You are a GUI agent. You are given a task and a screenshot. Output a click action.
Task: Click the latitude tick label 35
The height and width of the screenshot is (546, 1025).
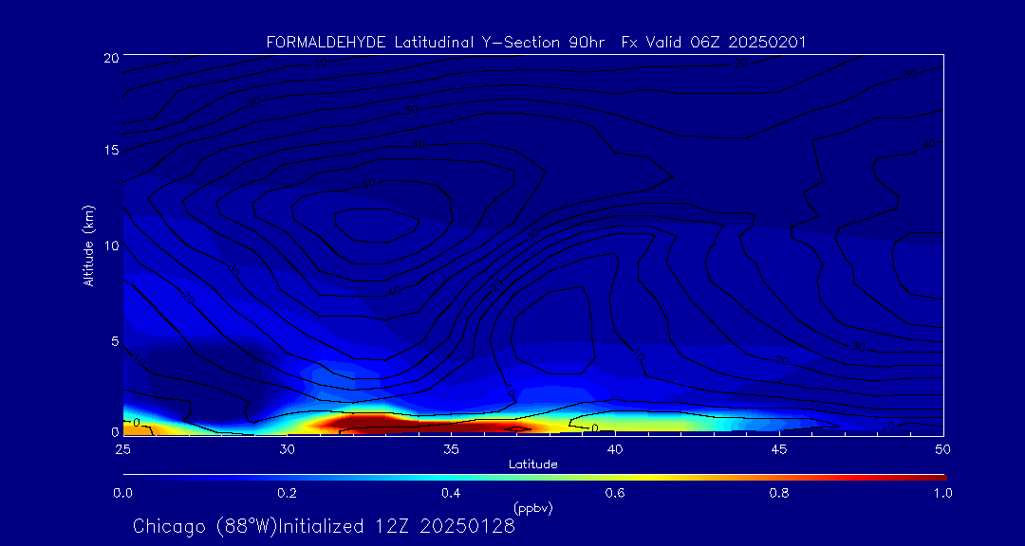[451, 448]
